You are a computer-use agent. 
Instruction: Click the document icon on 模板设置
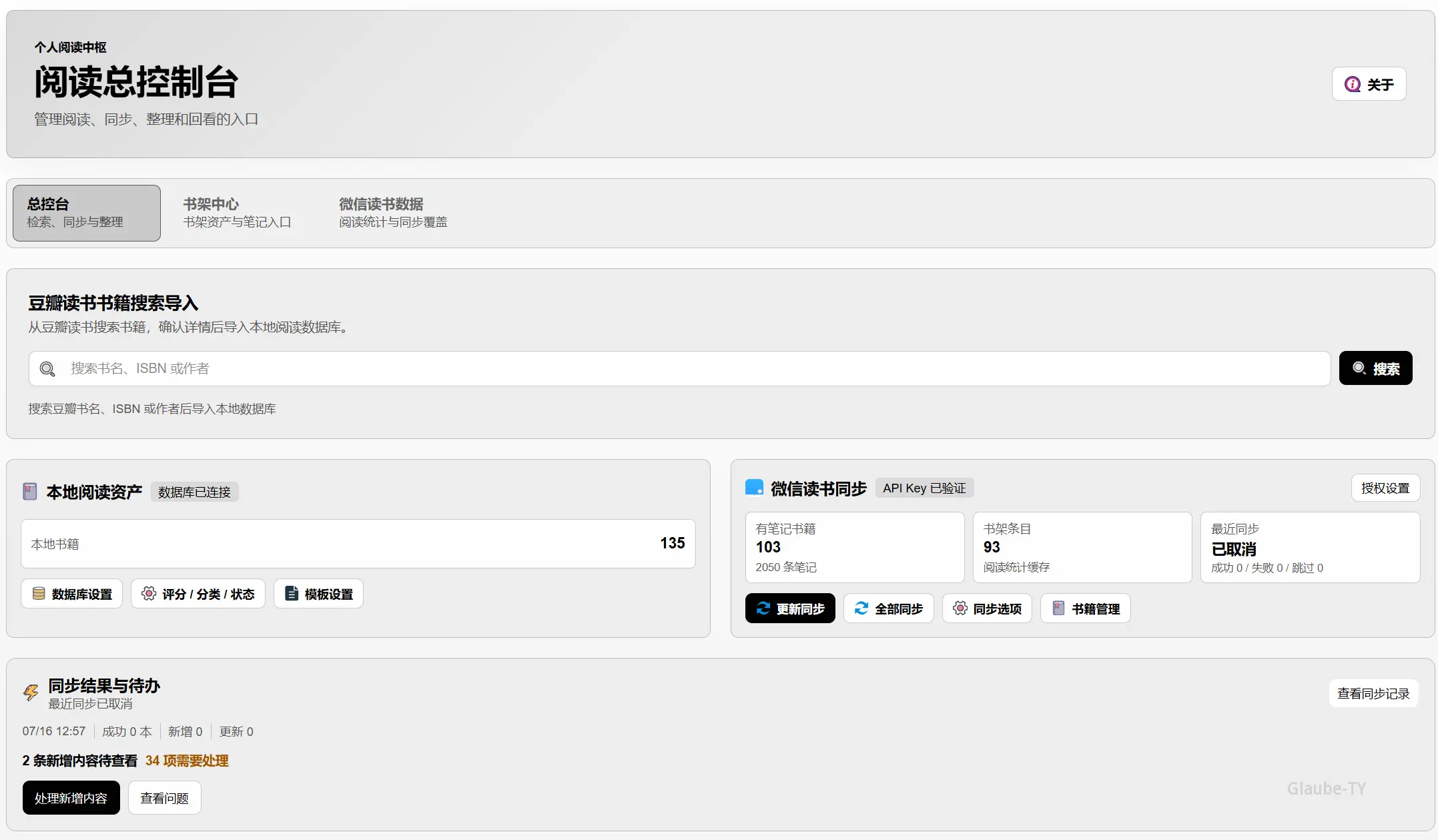pos(292,594)
